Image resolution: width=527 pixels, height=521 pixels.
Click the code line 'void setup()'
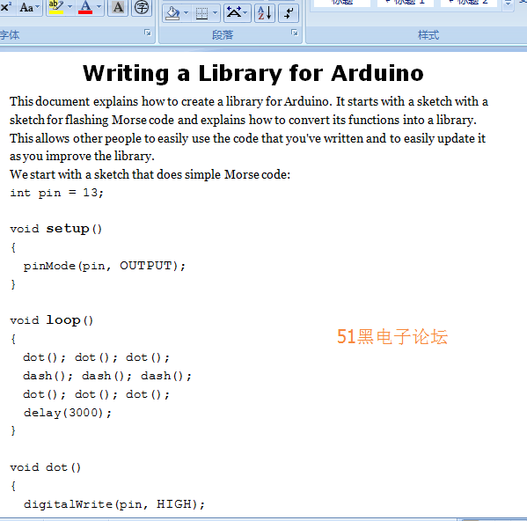pyautogui.click(x=55, y=229)
